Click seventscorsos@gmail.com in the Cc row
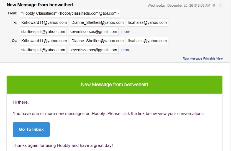Viewport: 231px width, 151px height. (x=93, y=50)
